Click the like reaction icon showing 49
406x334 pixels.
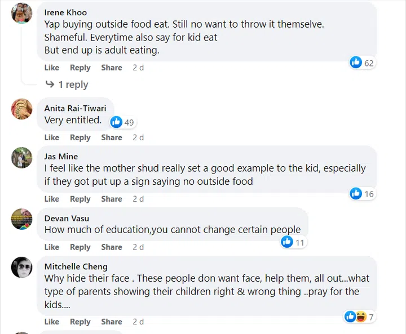pos(117,122)
